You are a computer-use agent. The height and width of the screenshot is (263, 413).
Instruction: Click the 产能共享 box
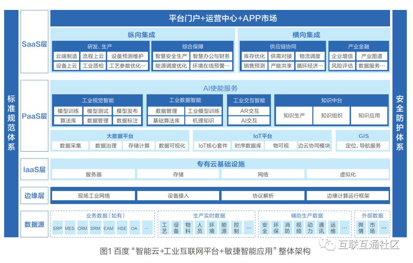[x=281, y=66]
